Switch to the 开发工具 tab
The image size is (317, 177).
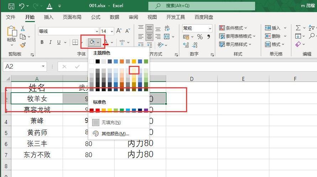175,17
